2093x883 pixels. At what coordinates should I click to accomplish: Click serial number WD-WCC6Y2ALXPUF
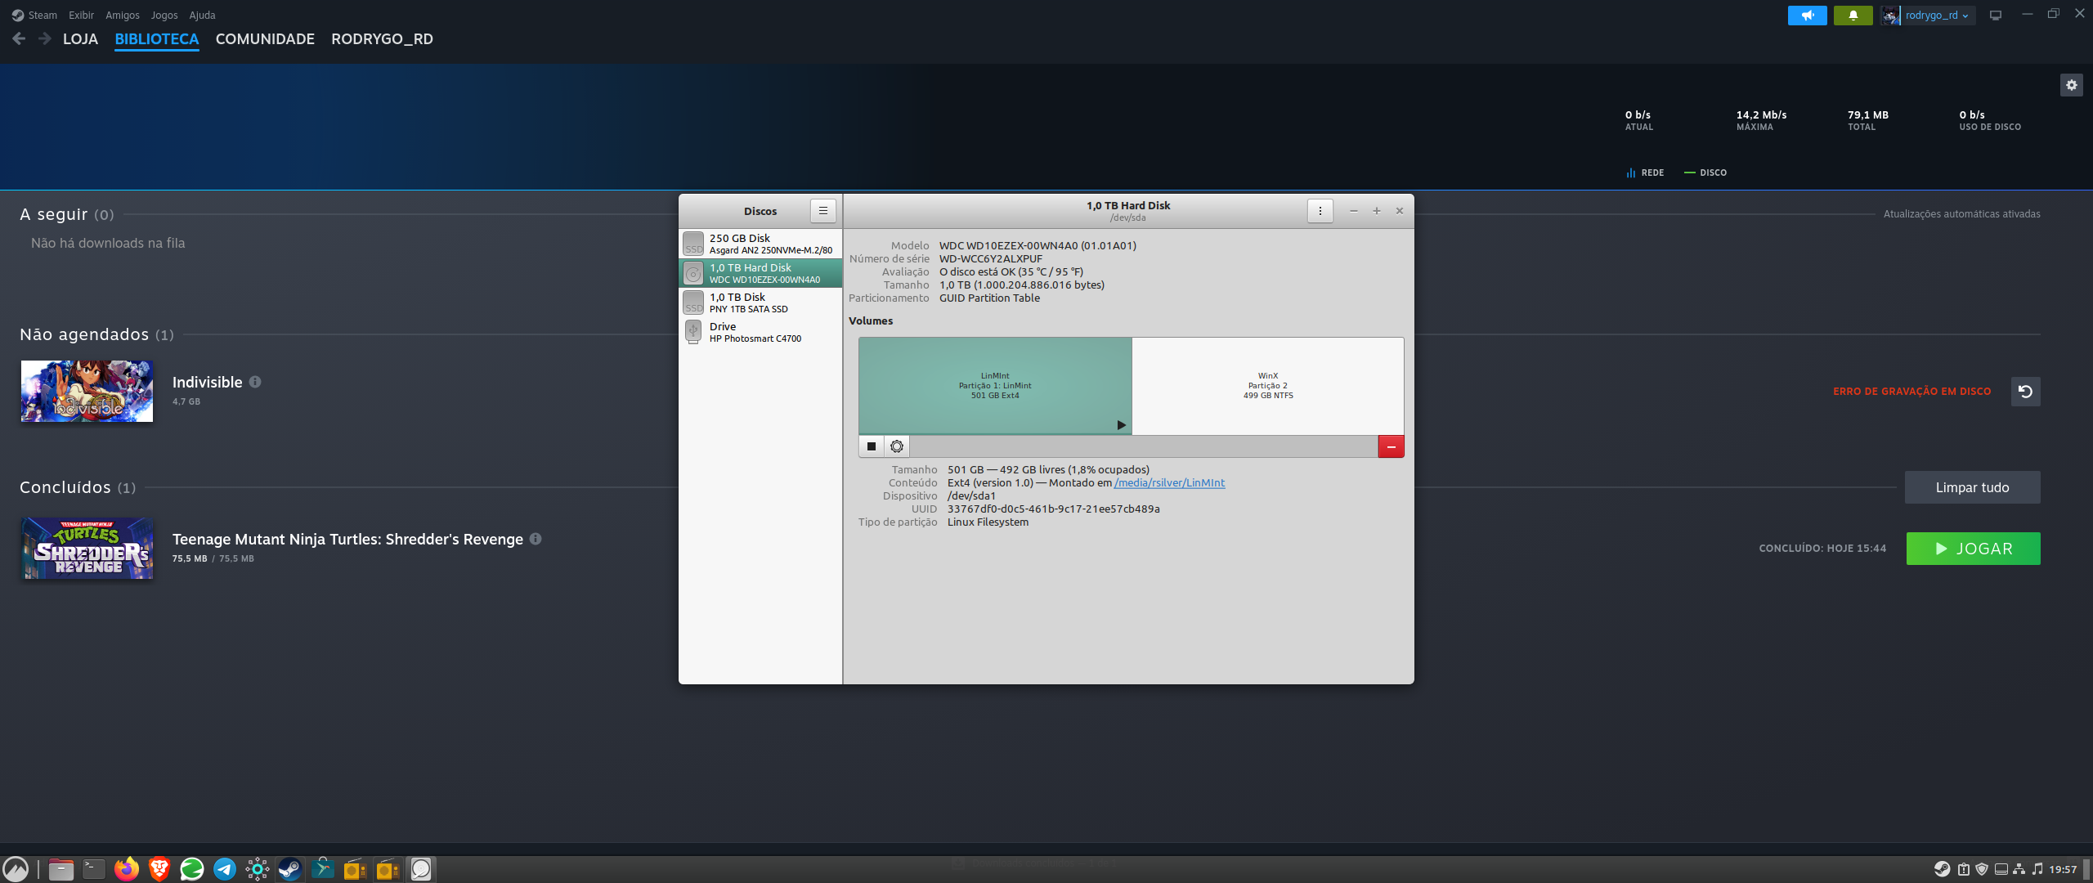coord(991,258)
